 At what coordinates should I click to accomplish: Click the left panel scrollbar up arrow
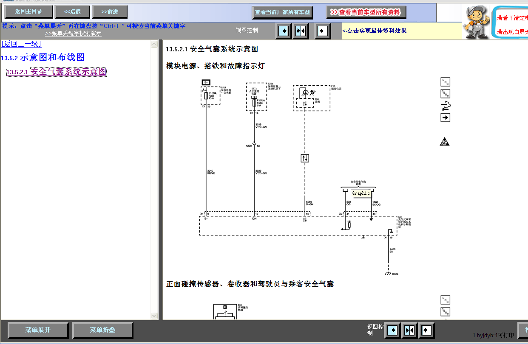pos(154,44)
